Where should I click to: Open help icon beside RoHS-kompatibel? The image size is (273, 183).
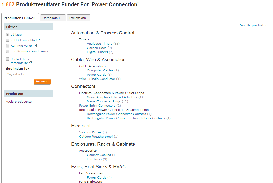[x=40, y=40]
